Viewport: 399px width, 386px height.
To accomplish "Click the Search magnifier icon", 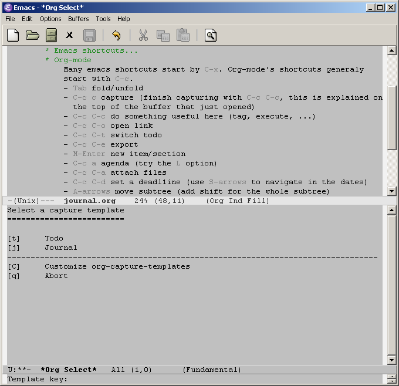I will 211,36.
